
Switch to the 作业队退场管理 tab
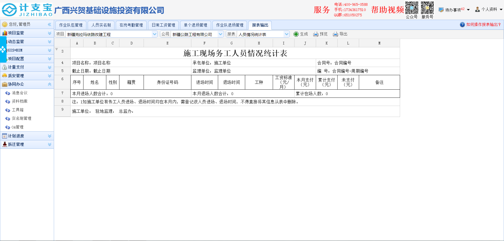coord(230,25)
